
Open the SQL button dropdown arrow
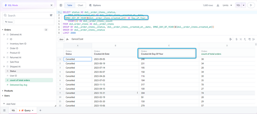[x=243, y=5]
